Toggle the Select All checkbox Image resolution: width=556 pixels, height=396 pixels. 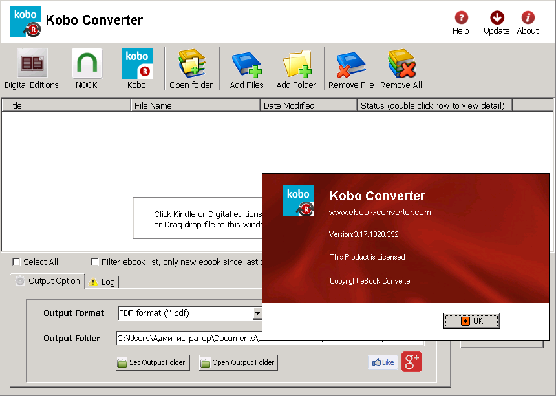click(x=16, y=262)
